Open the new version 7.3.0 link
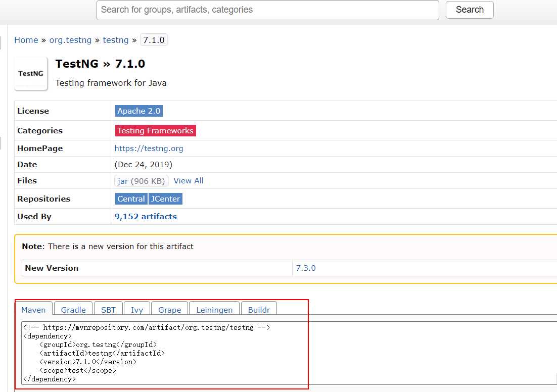 point(306,268)
